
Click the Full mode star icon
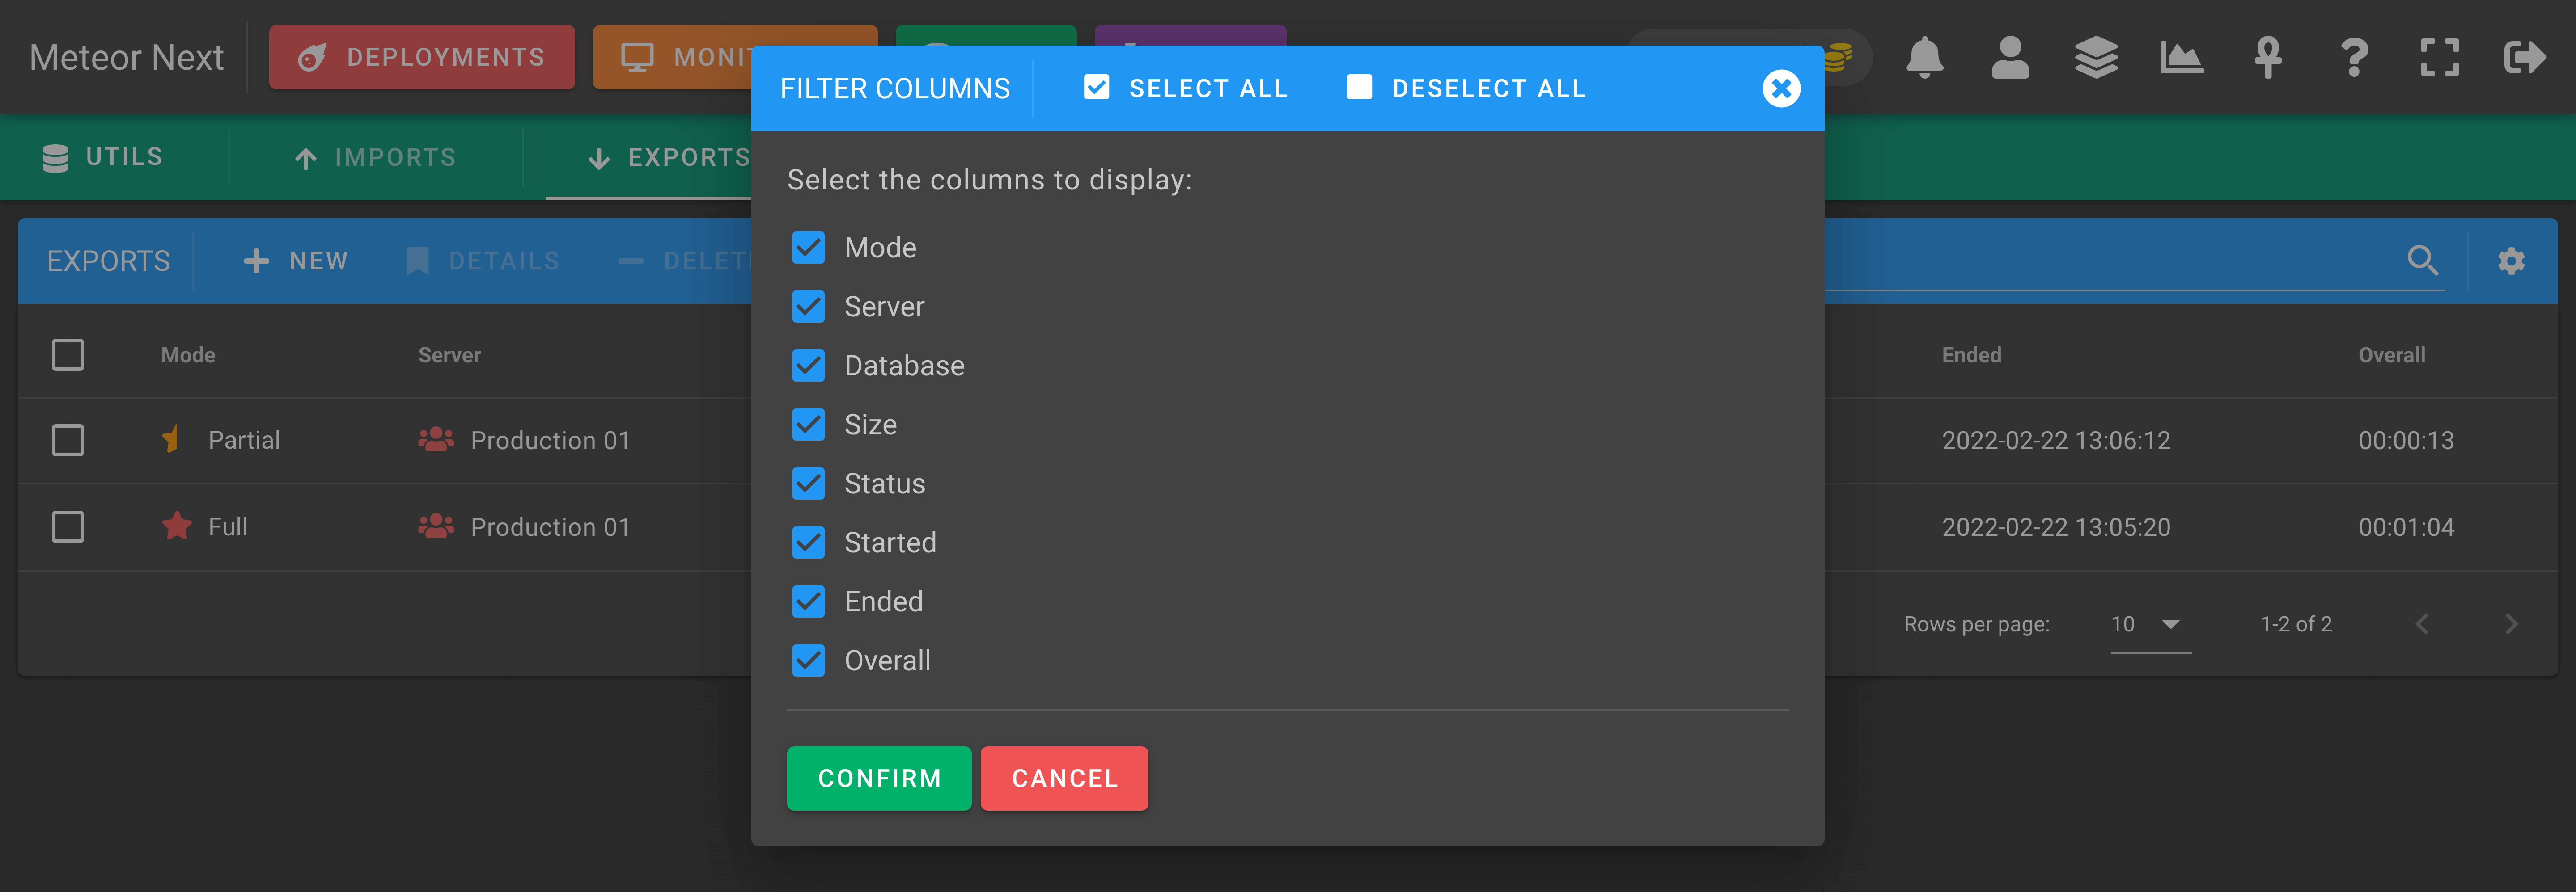[177, 526]
